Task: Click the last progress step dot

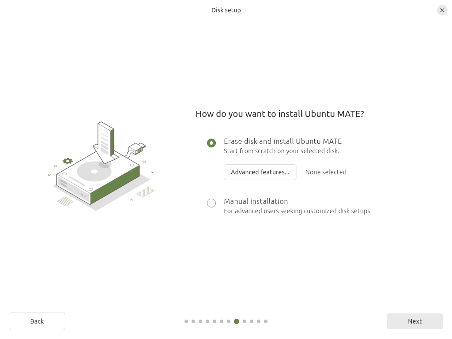Action: click(266, 321)
